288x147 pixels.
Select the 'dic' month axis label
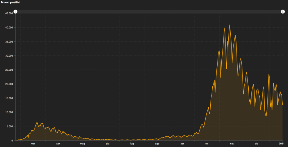pos(256,144)
